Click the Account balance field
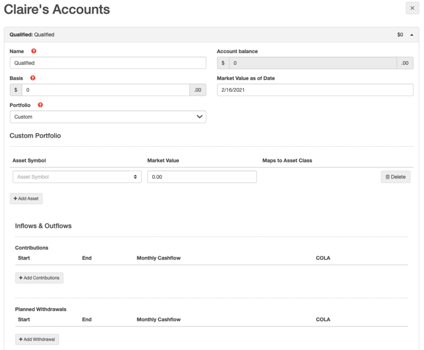The width and height of the screenshot is (424, 350). tap(313, 63)
